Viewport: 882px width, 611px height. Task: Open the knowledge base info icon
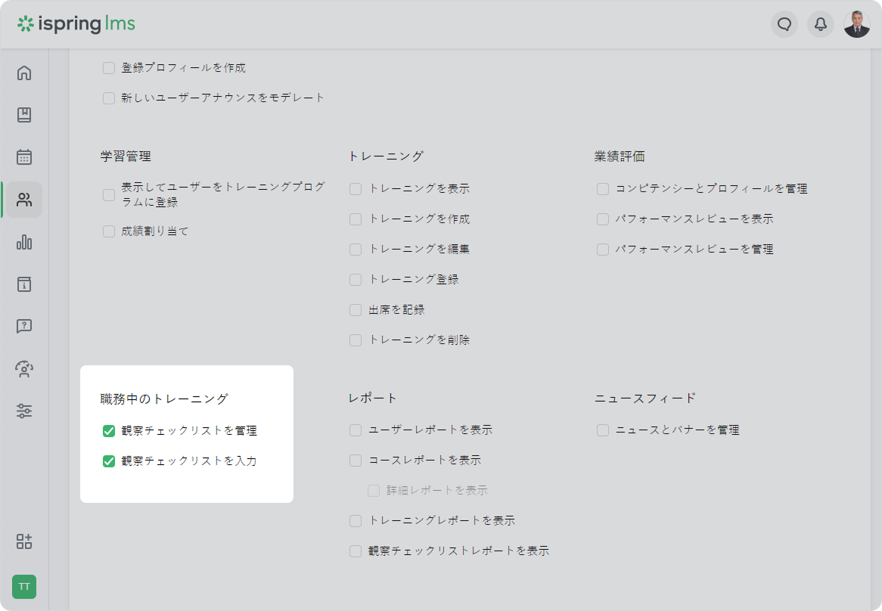[x=24, y=284]
